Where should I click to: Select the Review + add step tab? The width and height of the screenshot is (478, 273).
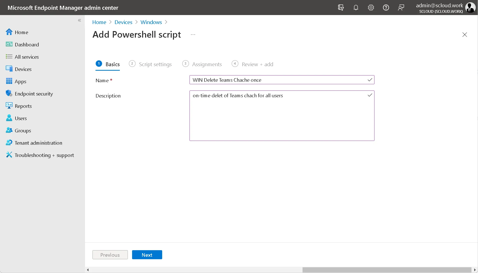tap(252, 64)
